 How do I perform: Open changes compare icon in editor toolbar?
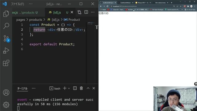[79, 12]
